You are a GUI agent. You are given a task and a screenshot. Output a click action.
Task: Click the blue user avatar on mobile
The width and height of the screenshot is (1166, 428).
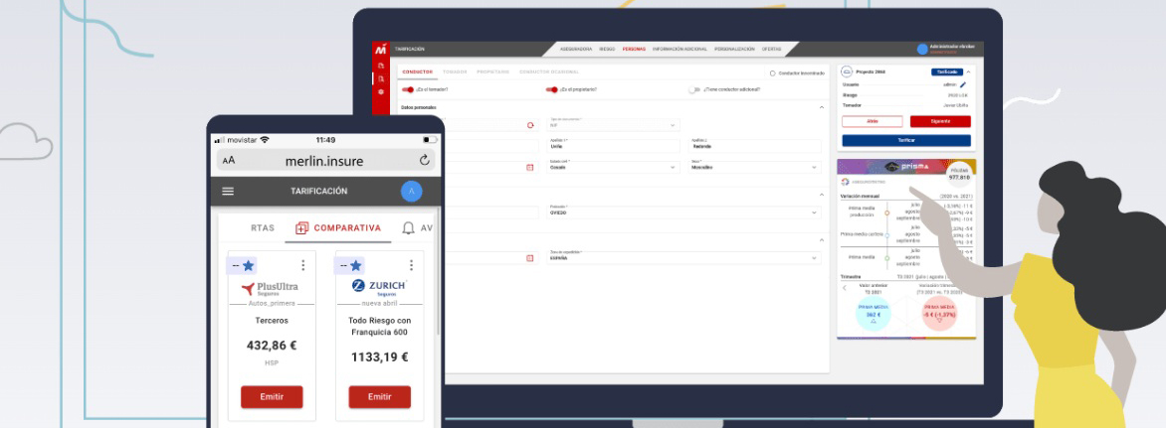pyautogui.click(x=412, y=191)
